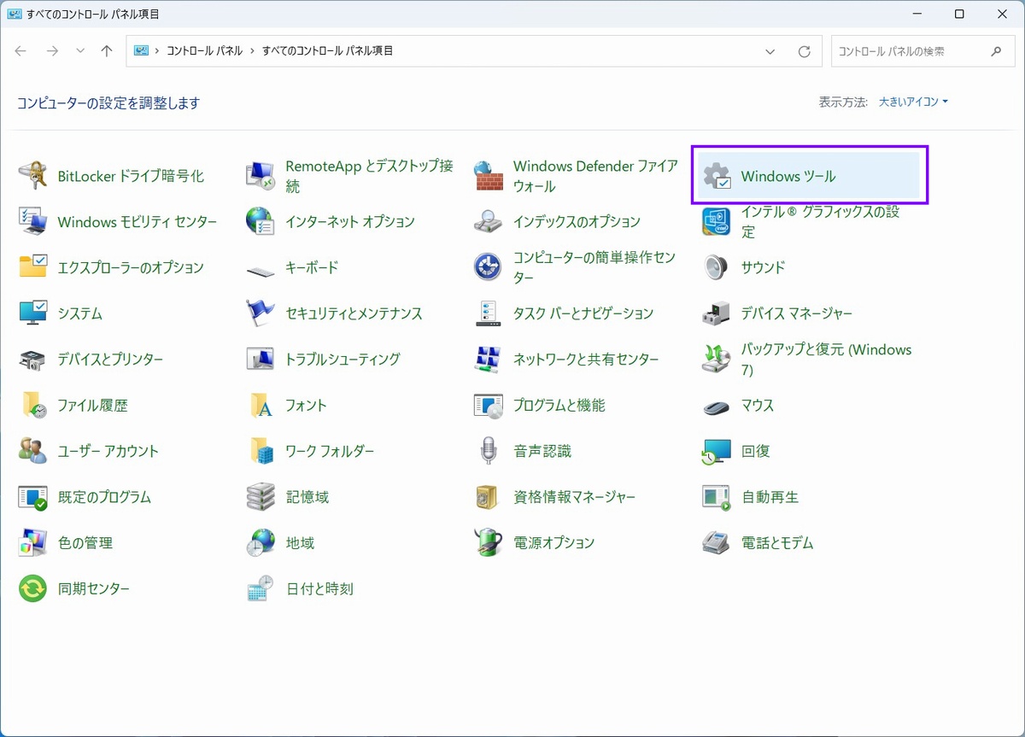Open 色の管理 icon

pos(32,543)
